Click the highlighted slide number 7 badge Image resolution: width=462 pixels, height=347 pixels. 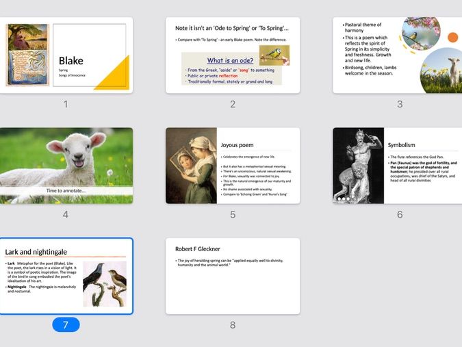[x=66, y=325]
